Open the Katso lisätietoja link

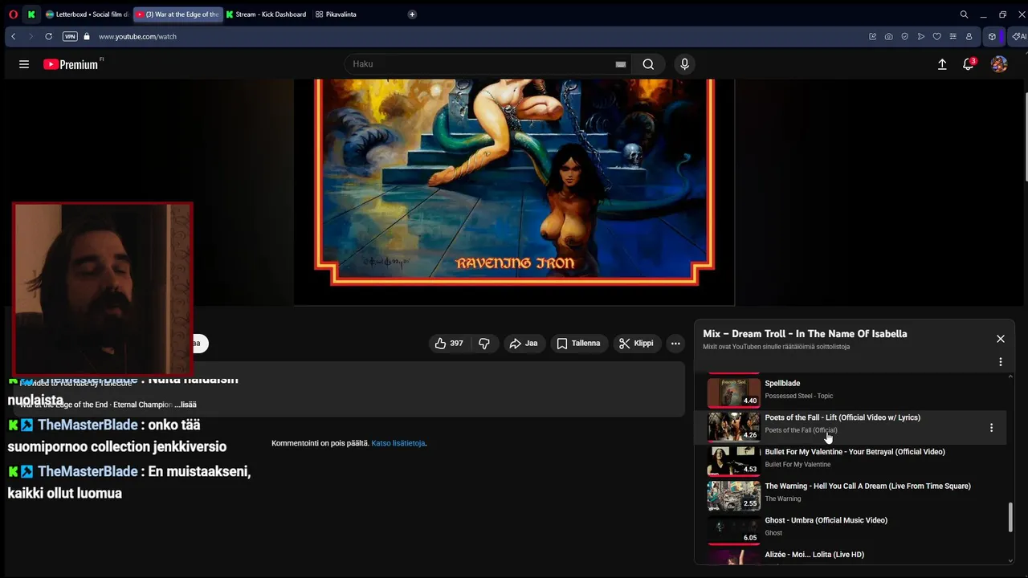(x=398, y=443)
